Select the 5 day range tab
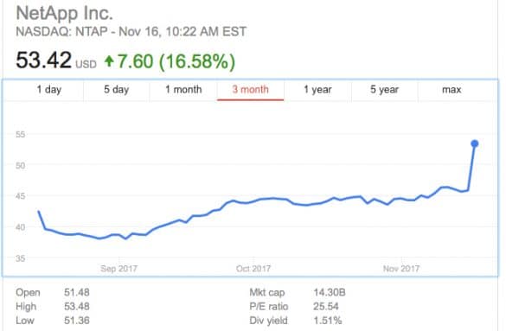Viewport: 506px width, 331px height. pos(116,90)
